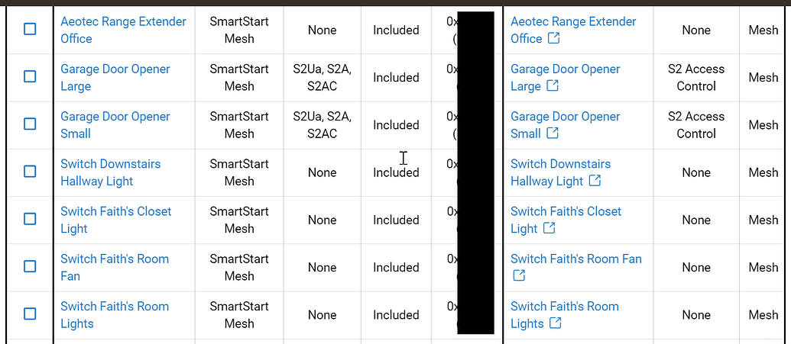
Task: Tick the Garage Door Opener Small checkbox
Action: pyautogui.click(x=31, y=124)
